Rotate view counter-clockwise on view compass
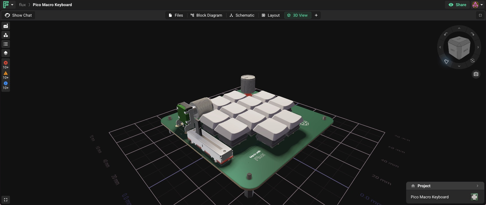The width and height of the screenshot is (486, 205). [446, 34]
